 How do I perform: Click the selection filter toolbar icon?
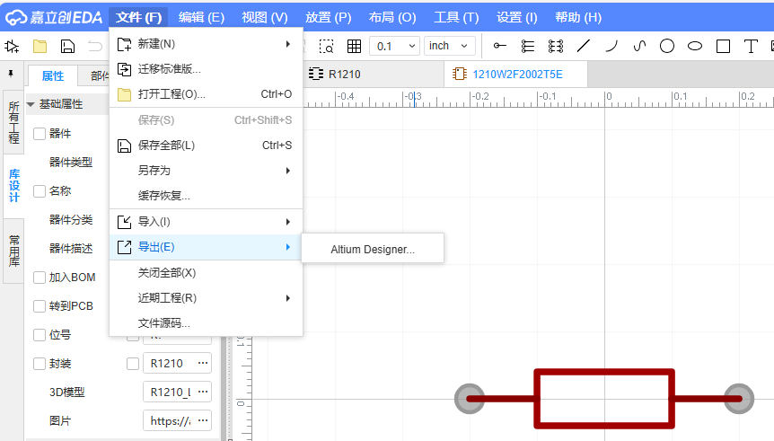point(12,47)
